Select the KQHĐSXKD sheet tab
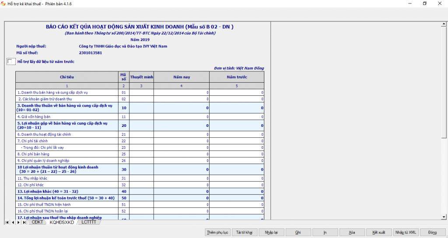This screenshot has height=238, width=448. coord(62,222)
